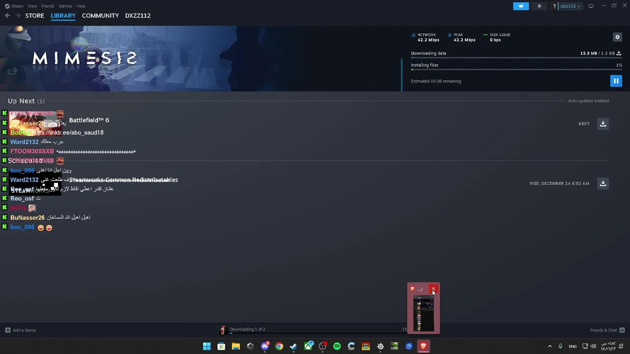Switch to the STORE tab
630x354 pixels.
pyautogui.click(x=34, y=15)
